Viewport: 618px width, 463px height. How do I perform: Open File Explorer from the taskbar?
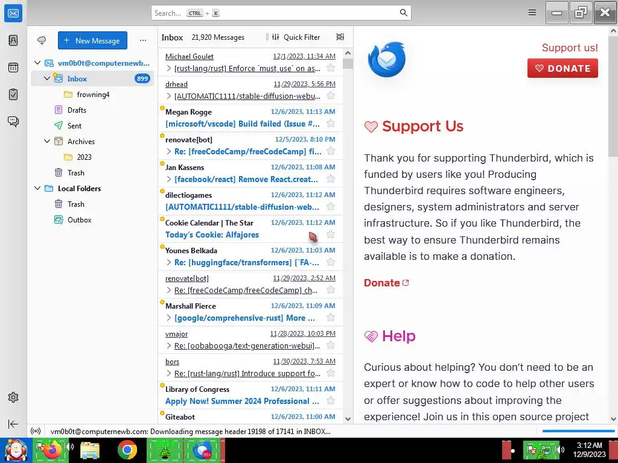[90, 450]
